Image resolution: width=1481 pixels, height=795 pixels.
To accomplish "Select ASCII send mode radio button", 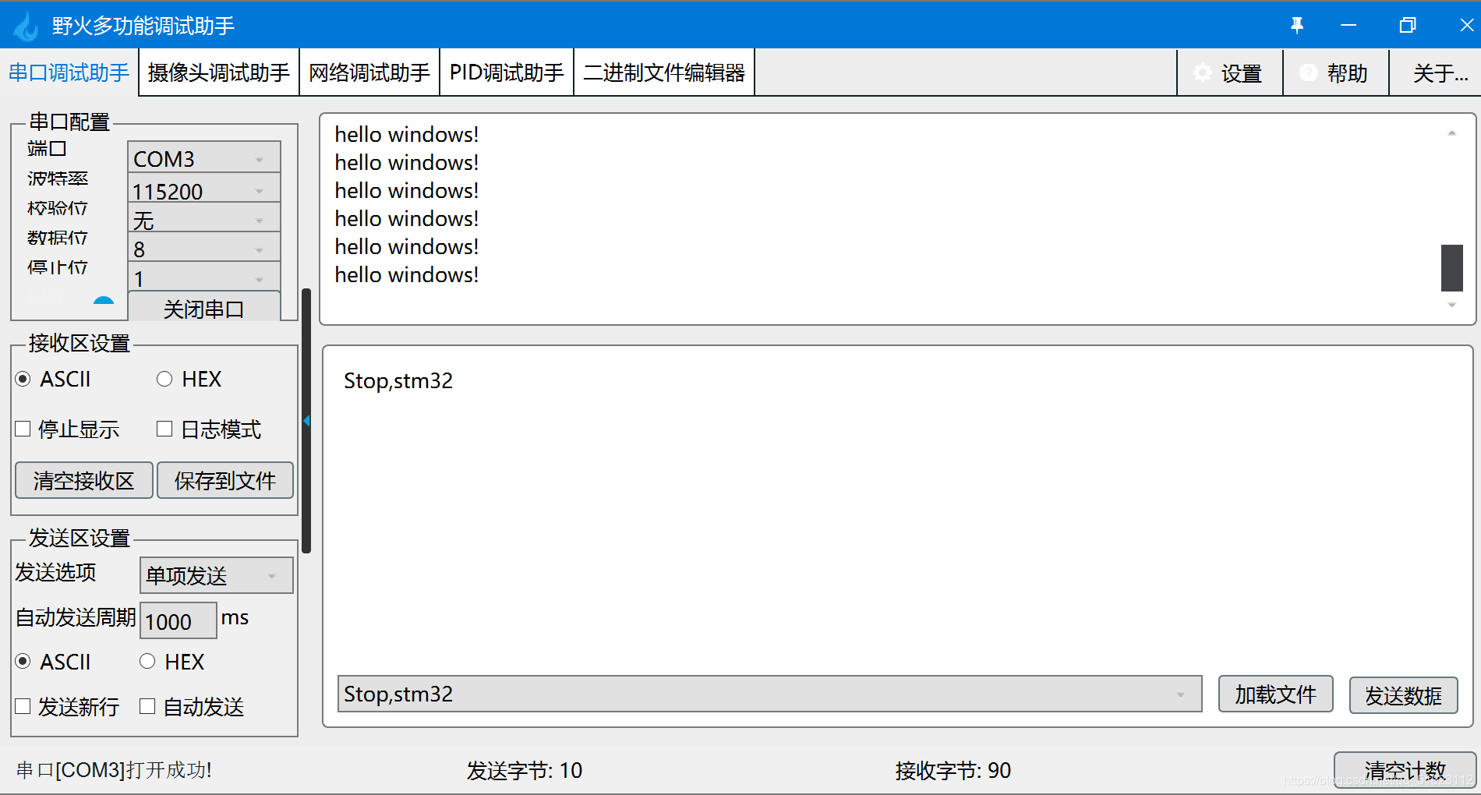I will point(23,662).
